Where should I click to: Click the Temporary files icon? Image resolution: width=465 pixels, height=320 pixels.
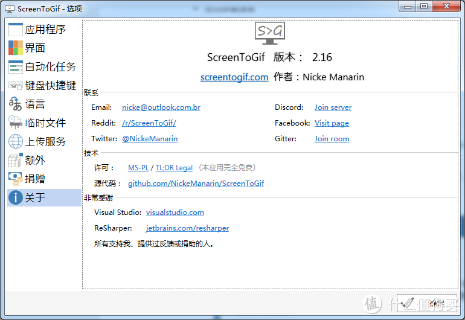[16, 123]
